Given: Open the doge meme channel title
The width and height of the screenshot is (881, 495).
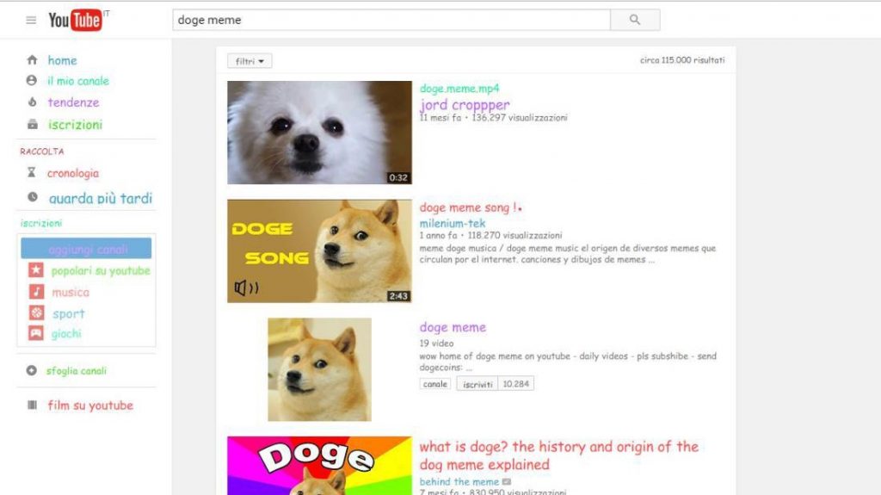Looking at the screenshot, I should pos(453,327).
